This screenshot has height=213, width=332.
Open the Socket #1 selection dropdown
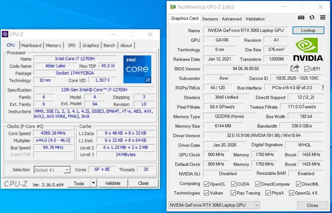pyautogui.click(x=52, y=170)
